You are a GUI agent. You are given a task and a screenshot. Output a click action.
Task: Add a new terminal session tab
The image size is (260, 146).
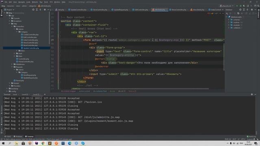pos(45,94)
